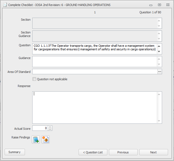Click Response scrollbar up arrow
The height and width of the screenshot is (161, 174).
click(x=159, y=94)
